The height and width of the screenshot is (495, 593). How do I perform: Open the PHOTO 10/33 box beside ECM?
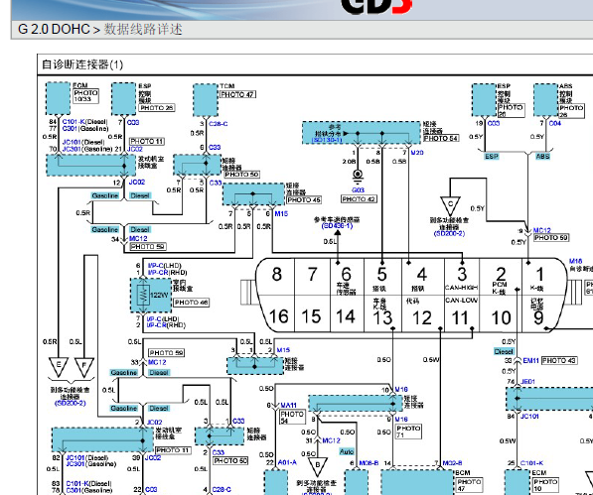[x=85, y=96]
